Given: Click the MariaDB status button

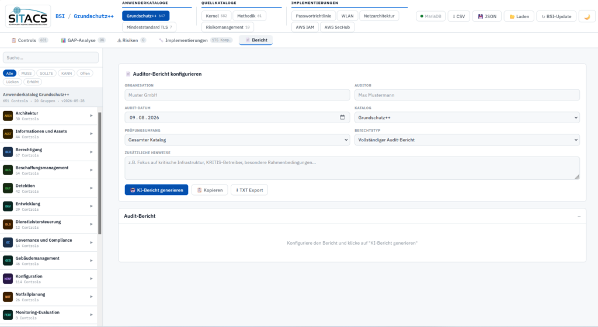Looking at the screenshot, I should point(430,16).
